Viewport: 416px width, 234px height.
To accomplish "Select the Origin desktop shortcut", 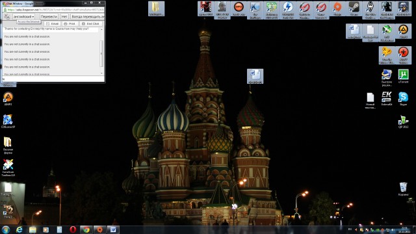I will tap(337, 8).
